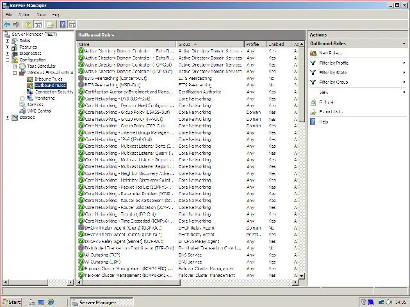The width and height of the screenshot is (410, 307).
Task: Click the Start button
Action: [12, 302]
